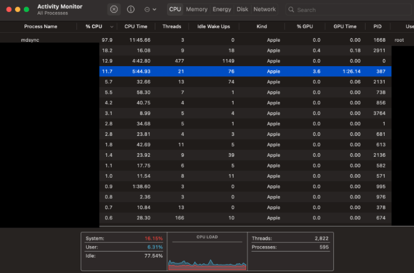
Task: Select row with PID 976
Action: coord(246,197)
